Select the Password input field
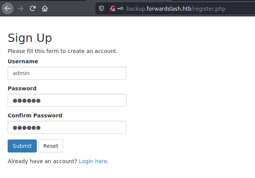The width and height of the screenshot is (255, 178). tap(67, 100)
